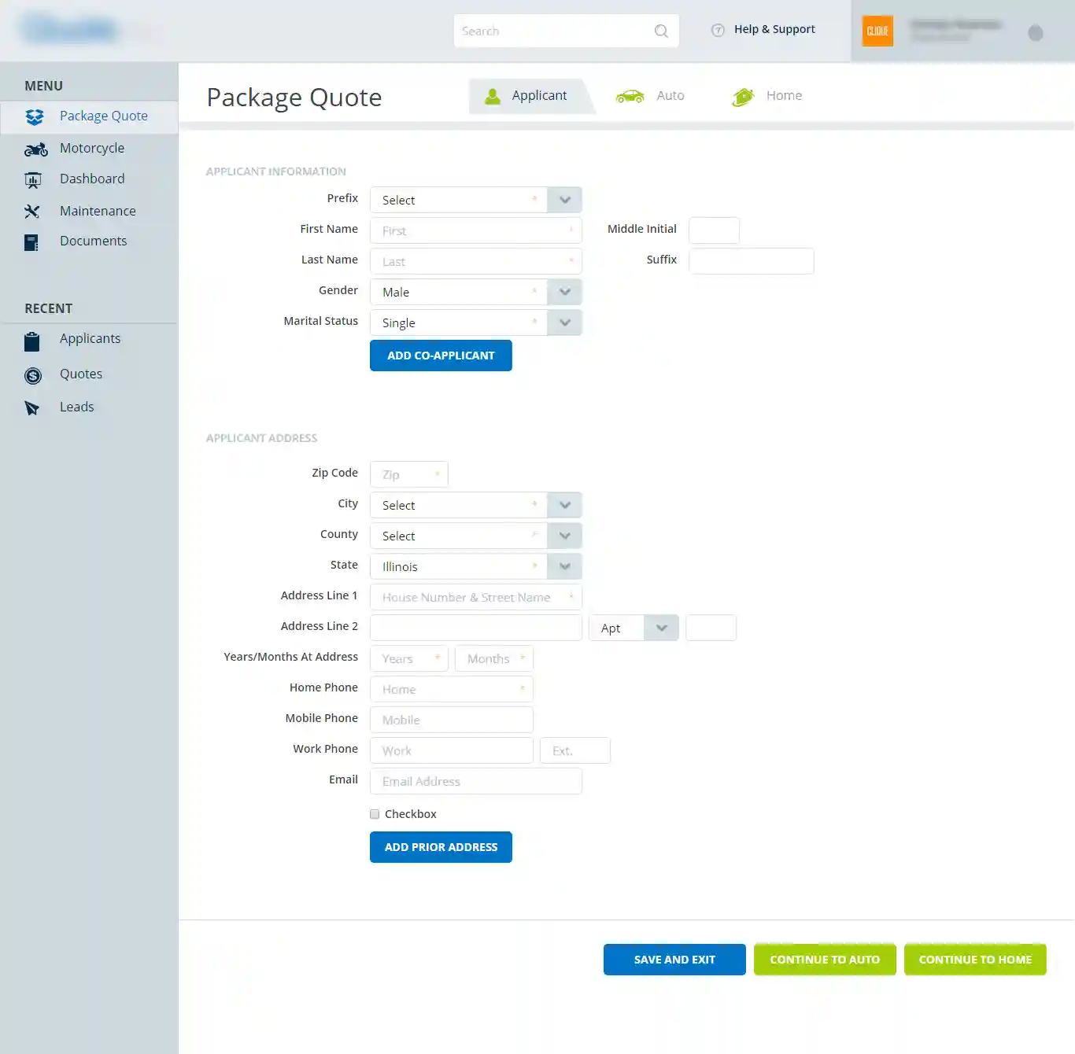This screenshot has height=1054, width=1075.
Task: Click the Documents icon in the sidebar
Action: tap(31, 242)
